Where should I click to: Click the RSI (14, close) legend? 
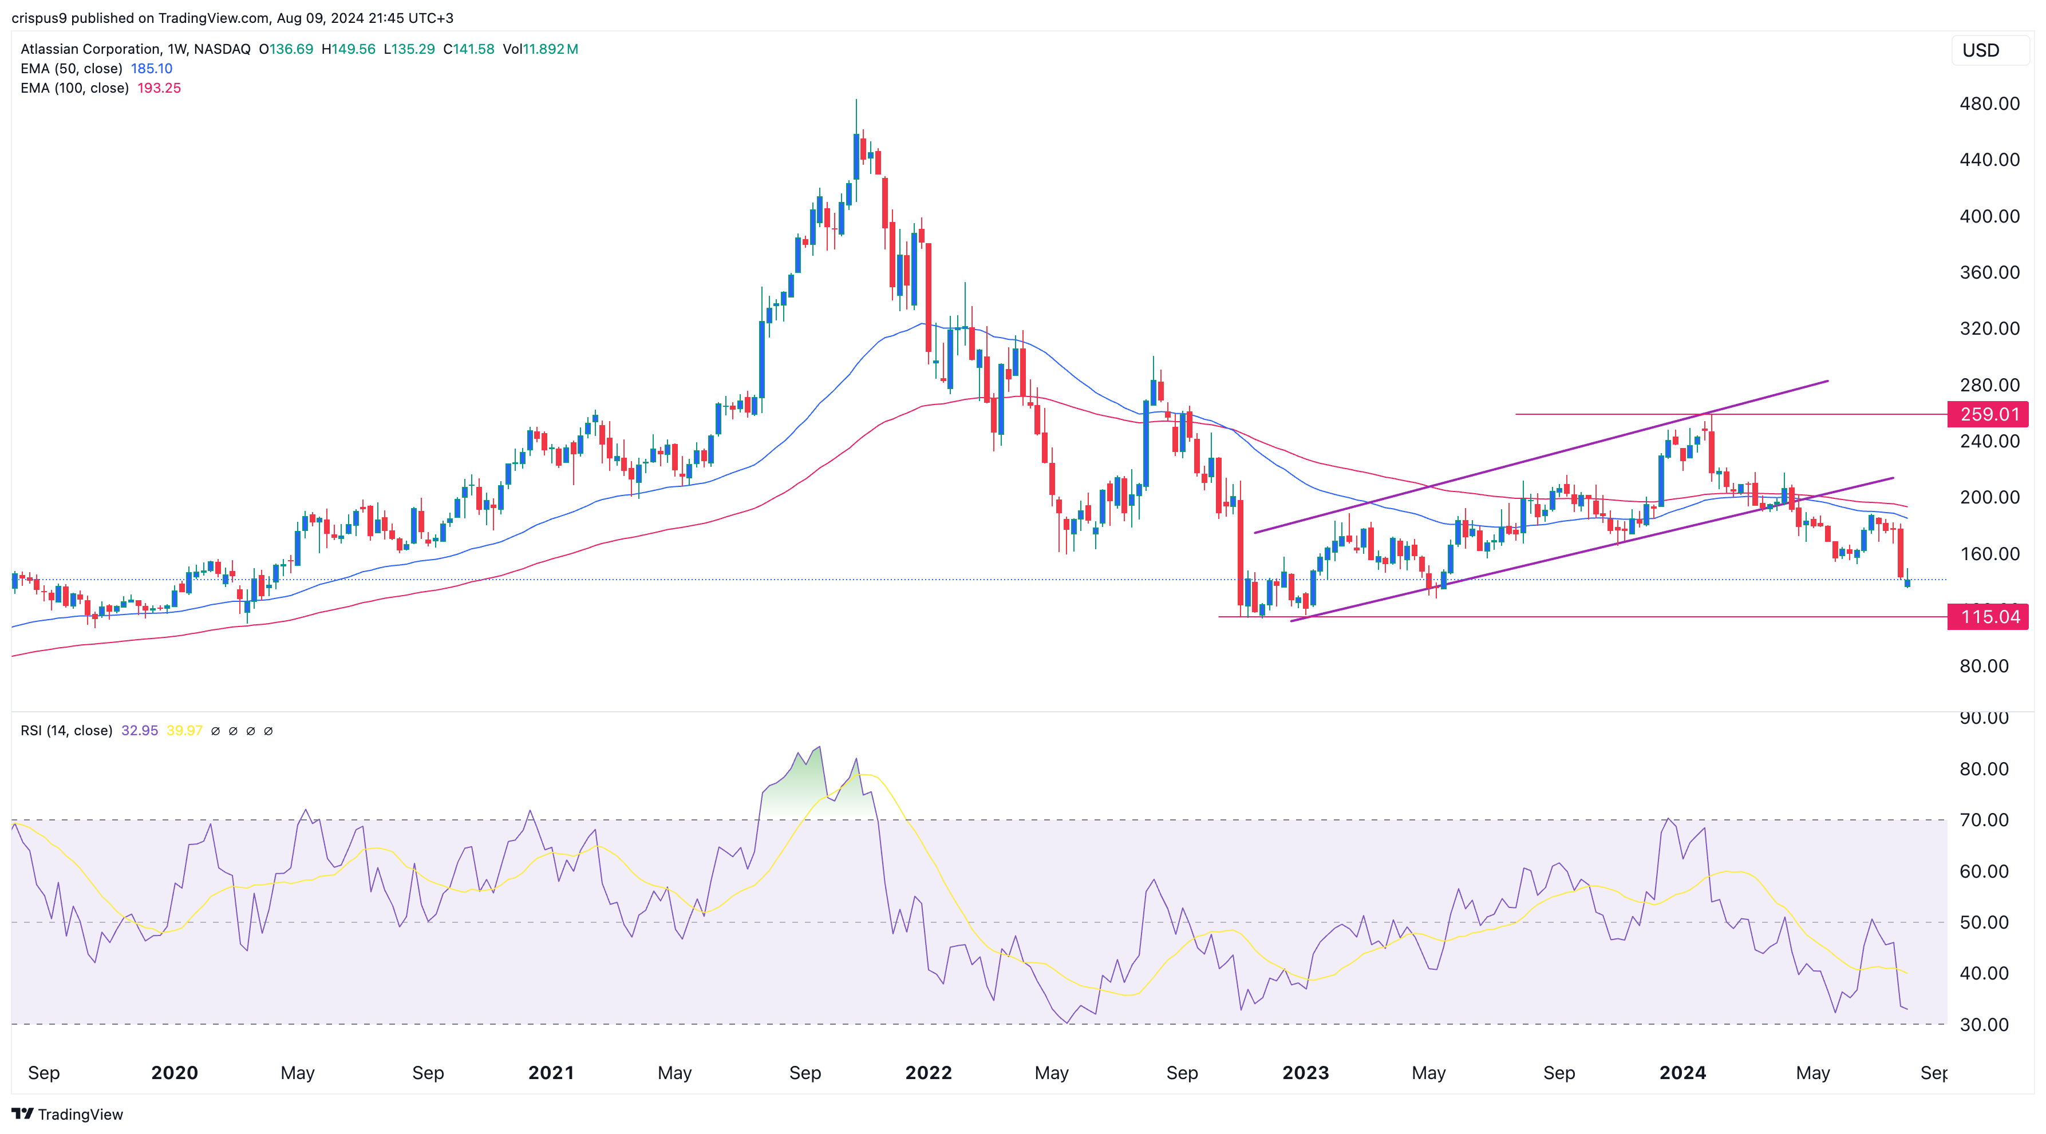(67, 730)
